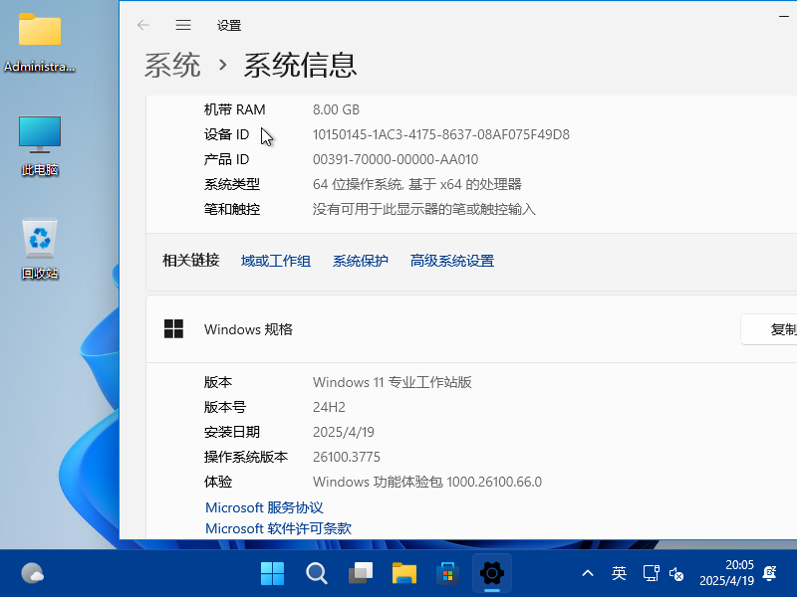This screenshot has width=797, height=597.
Task: Click the 8.00 GB RAM value
Action: coord(336,109)
